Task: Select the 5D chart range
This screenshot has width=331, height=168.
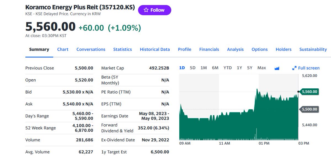Action: pyautogui.click(x=193, y=68)
